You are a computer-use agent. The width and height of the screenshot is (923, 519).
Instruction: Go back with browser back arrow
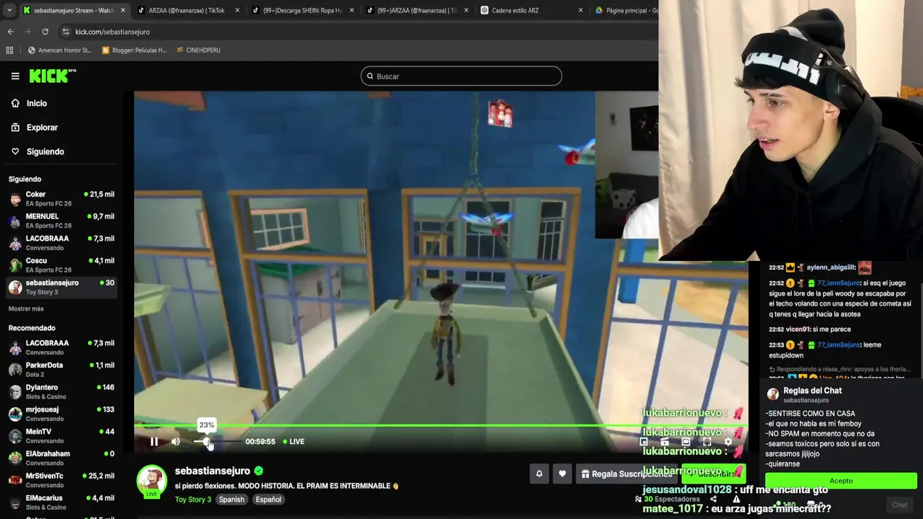(x=10, y=32)
